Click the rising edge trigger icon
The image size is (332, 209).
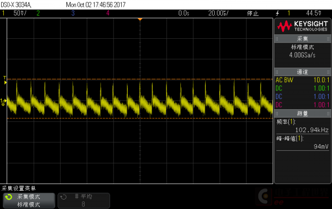277,13
